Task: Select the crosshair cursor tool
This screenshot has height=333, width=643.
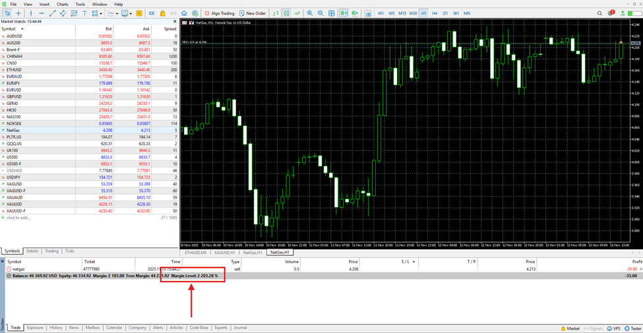Action: coord(18,13)
